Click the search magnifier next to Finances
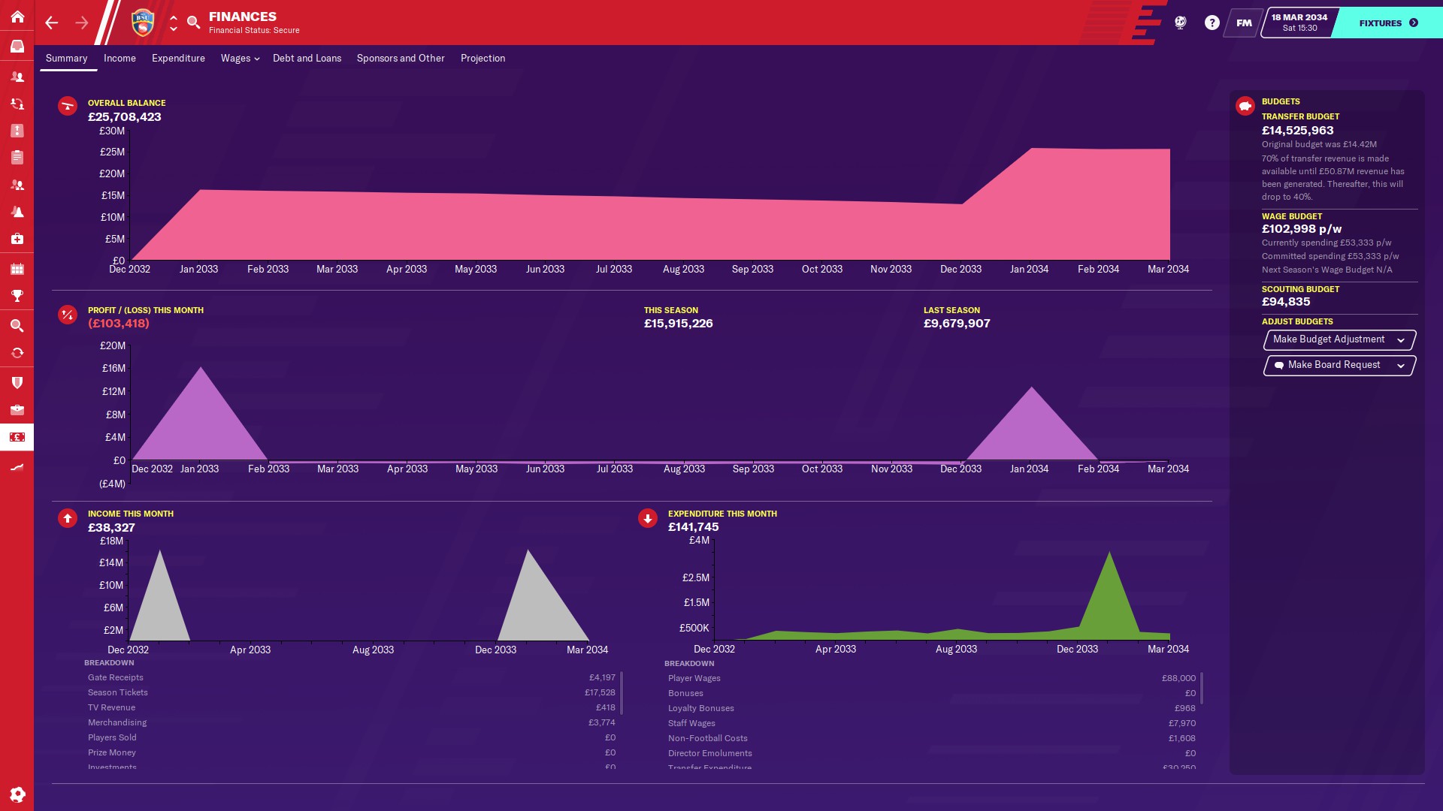Screen dimensions: 1443x811 click(x=193, y=23)
